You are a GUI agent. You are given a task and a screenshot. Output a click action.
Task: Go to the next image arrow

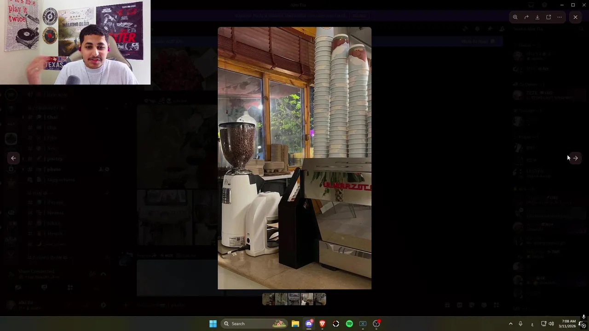[x=575, y=158]
